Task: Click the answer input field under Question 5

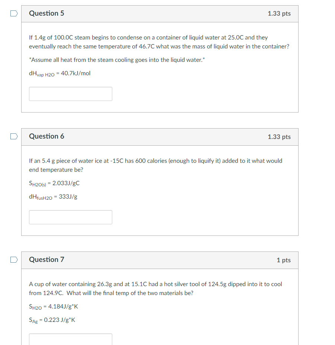Action: pyautogui.click(x=70, y=94)
